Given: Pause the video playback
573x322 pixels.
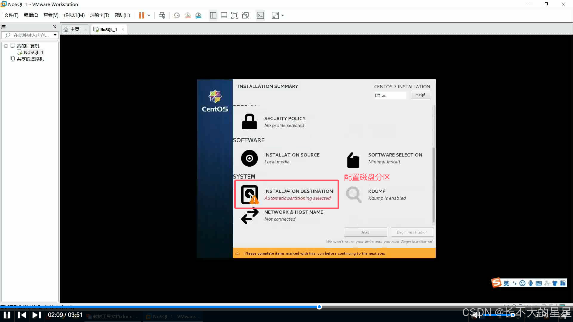Looking at the screenshot, I should (x=7, y=315).
